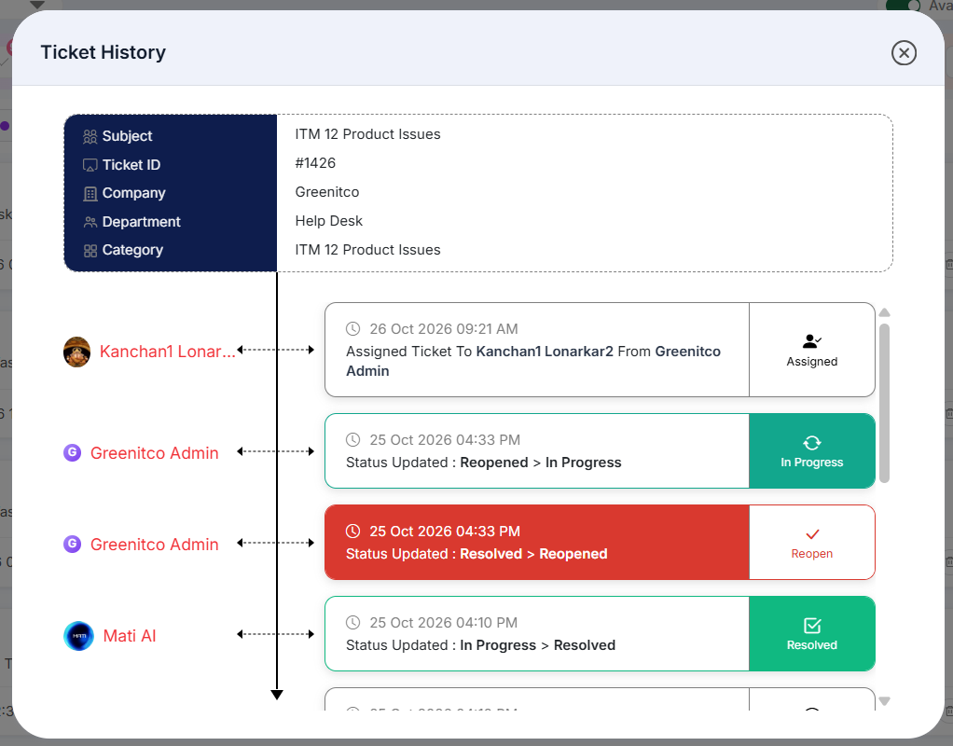Click the history list scroll up arrow
This screenshot has height=746, width=953.
coord(884,312)
